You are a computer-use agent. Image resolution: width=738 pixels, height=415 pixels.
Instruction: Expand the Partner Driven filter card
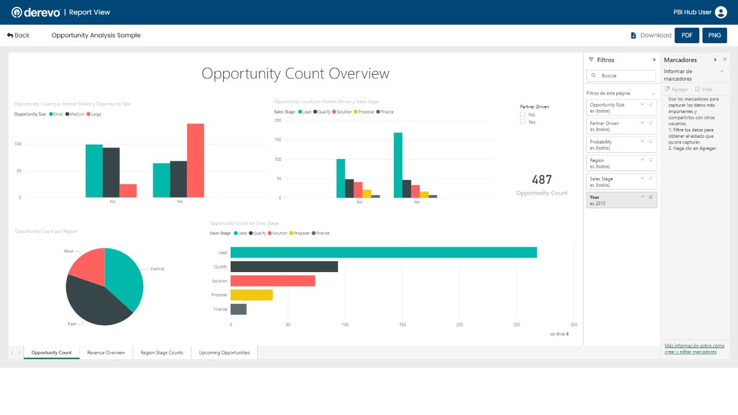(x=642, y=123)
